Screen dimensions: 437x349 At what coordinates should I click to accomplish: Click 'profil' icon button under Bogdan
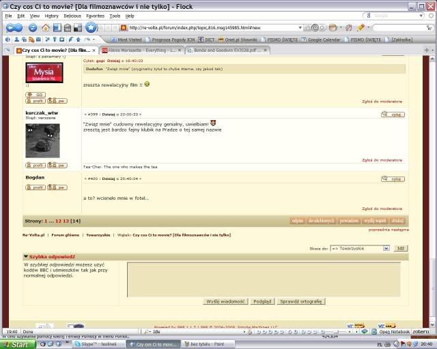(35, 187)
